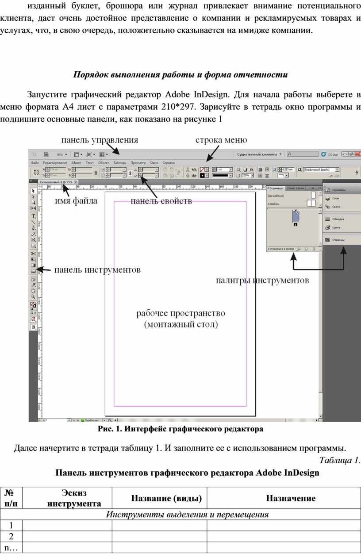Select the Pen tool
The height and width of the screenshot is (554, 361).
[x=33, y=228]
